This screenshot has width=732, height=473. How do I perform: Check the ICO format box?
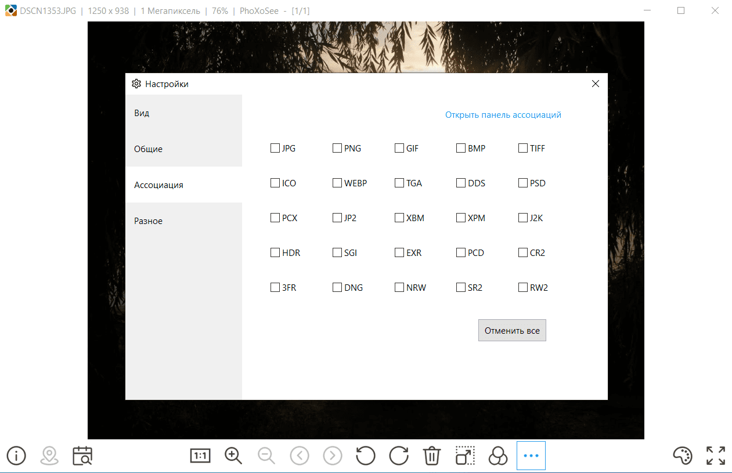point(275,183)
